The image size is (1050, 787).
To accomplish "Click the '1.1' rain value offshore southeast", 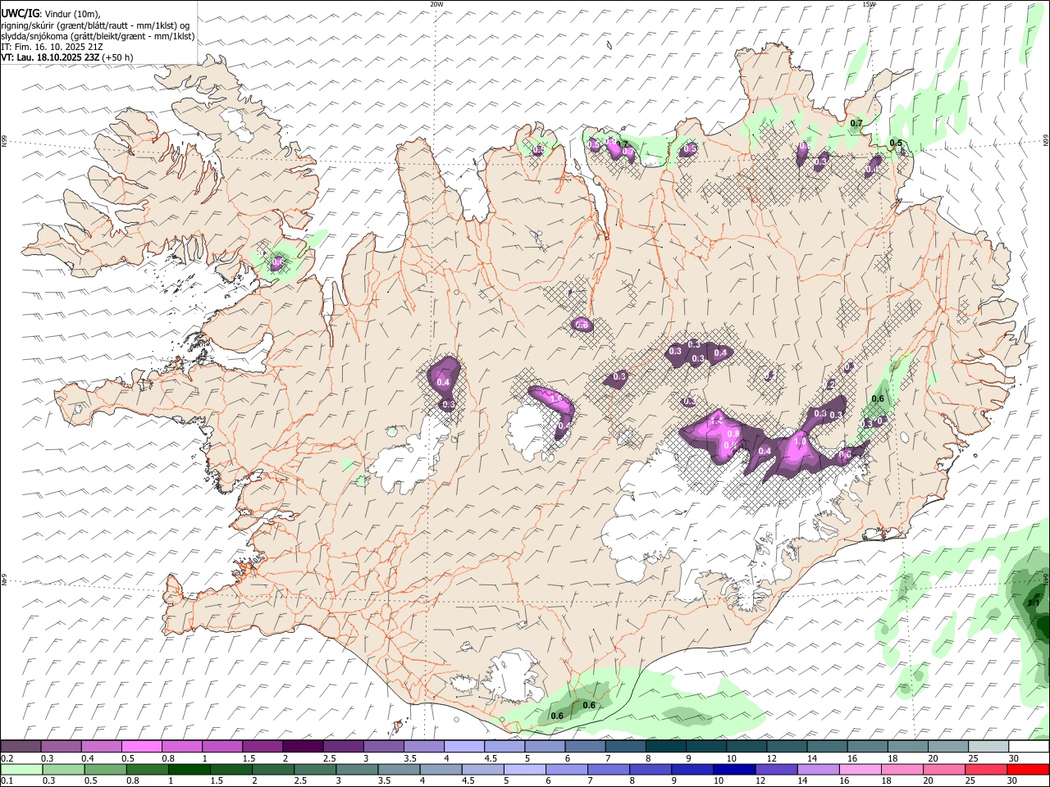I will (1034, 603).
